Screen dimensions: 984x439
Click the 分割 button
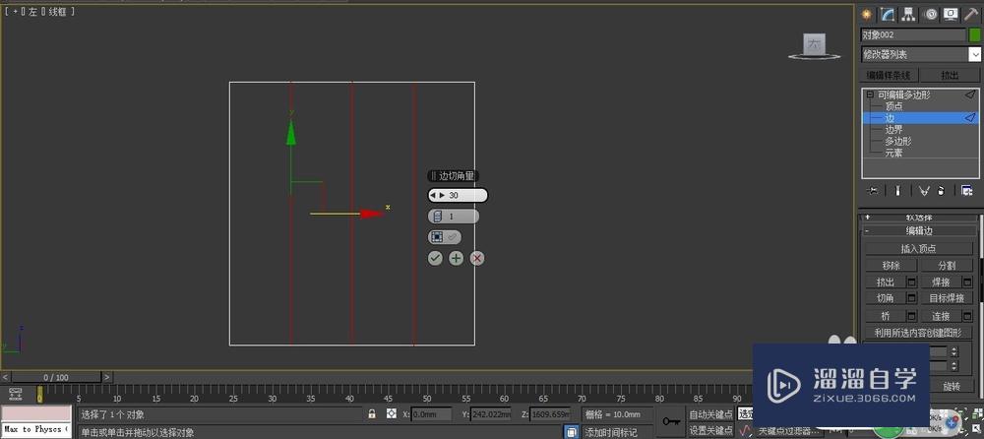947,266
